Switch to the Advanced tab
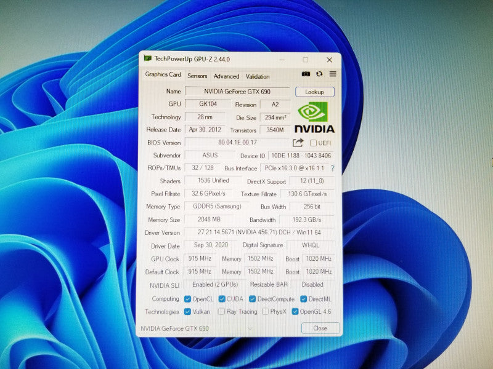The image size is (493, 369). tap(226, 76)
